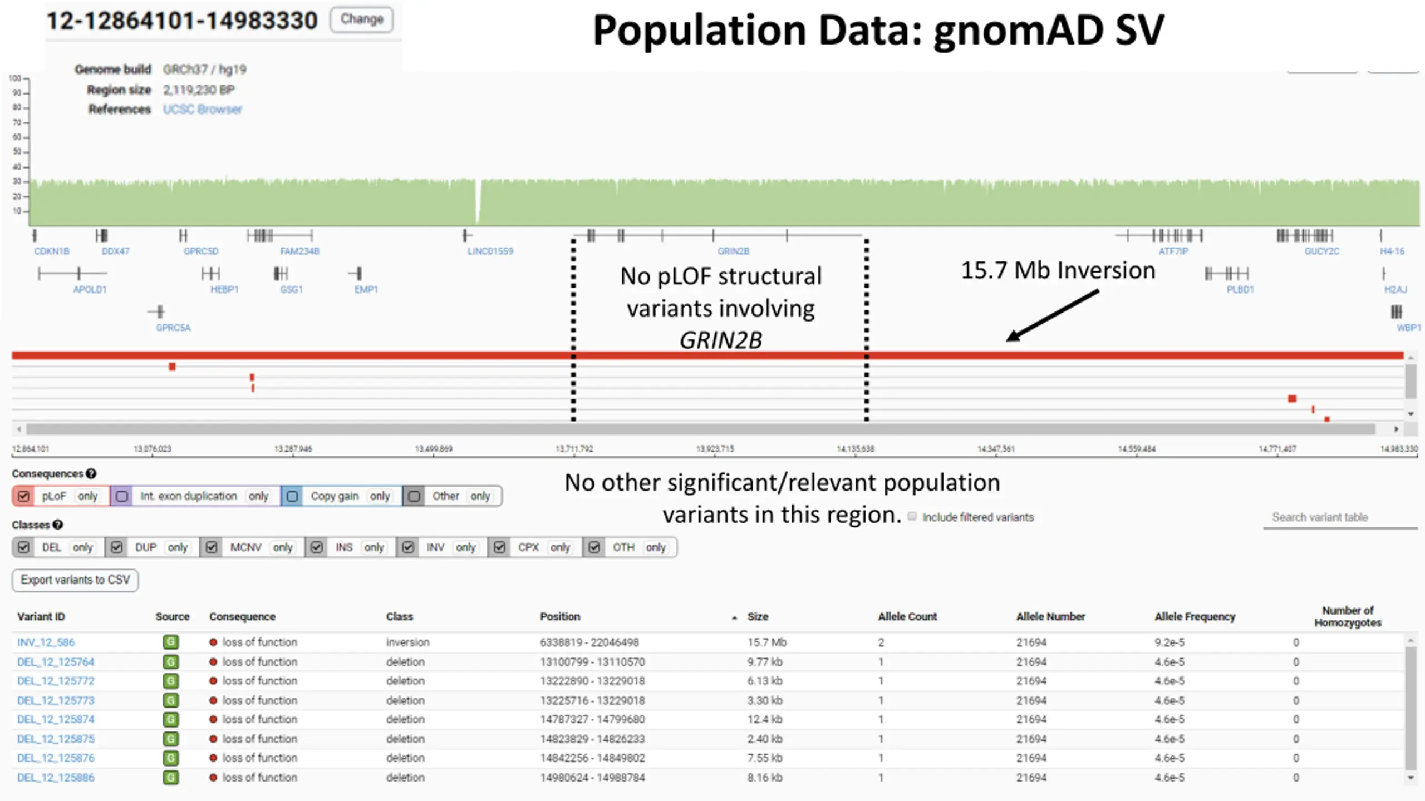Uncheck the OTH class checkbox
This screenshot has height=801, width=1425.
click(x=594, y=547)
